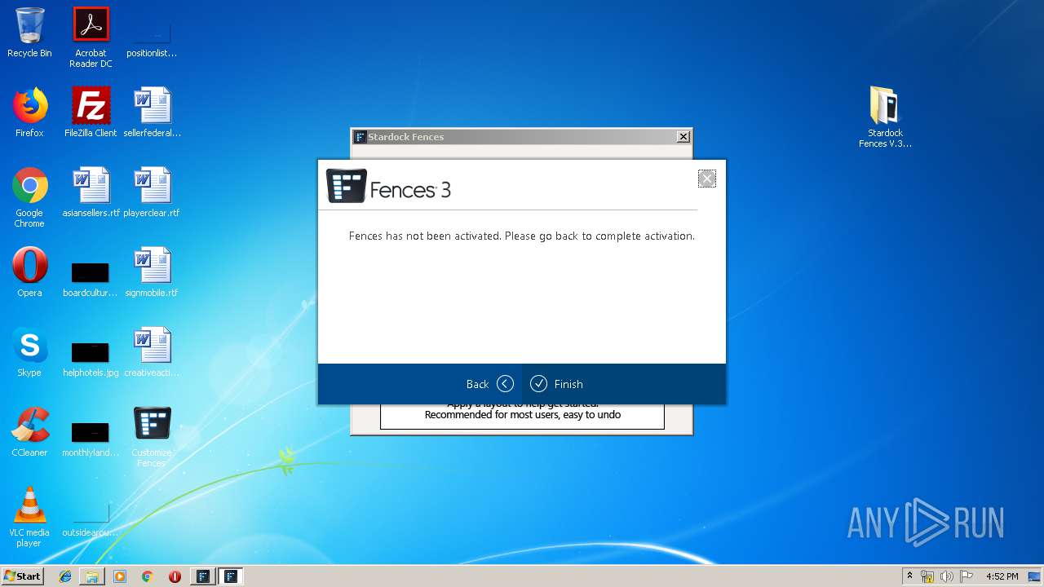
Task: Select the Stardock Fences V.3 folder
Action: tap(885, 117)
